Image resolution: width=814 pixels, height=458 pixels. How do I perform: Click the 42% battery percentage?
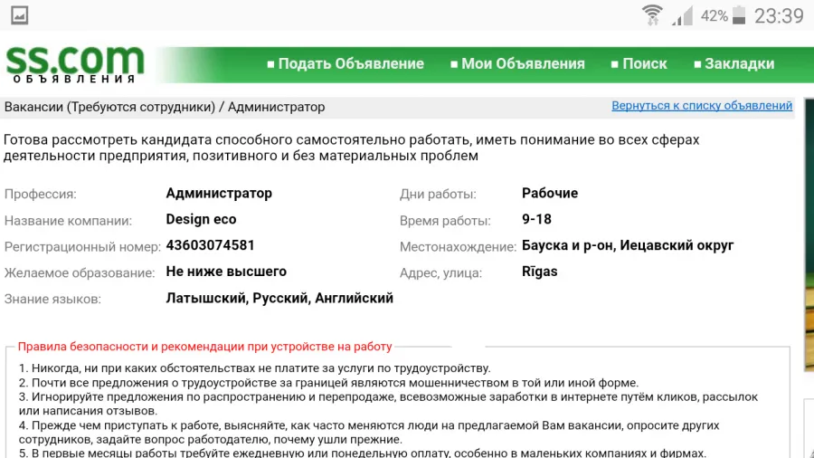coord(715,16)
